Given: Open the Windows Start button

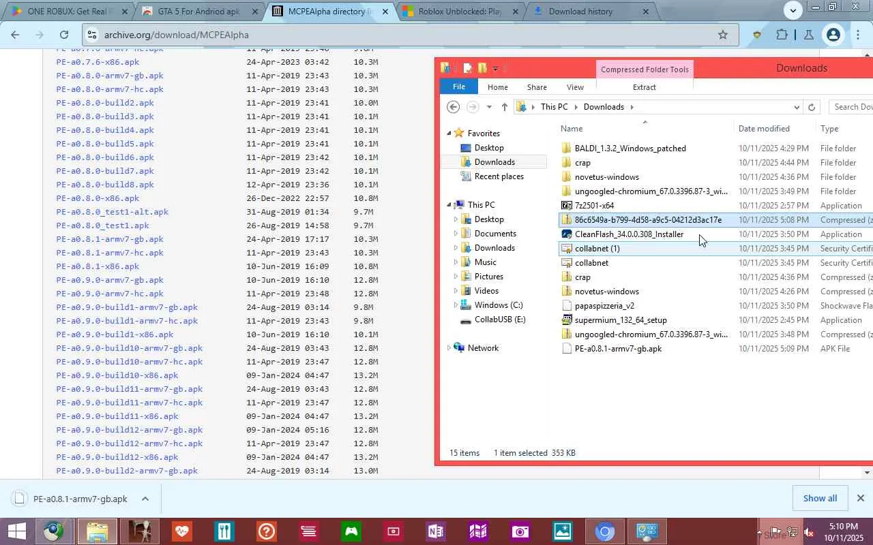Looking at the screenshot, I should coord(16,531).
